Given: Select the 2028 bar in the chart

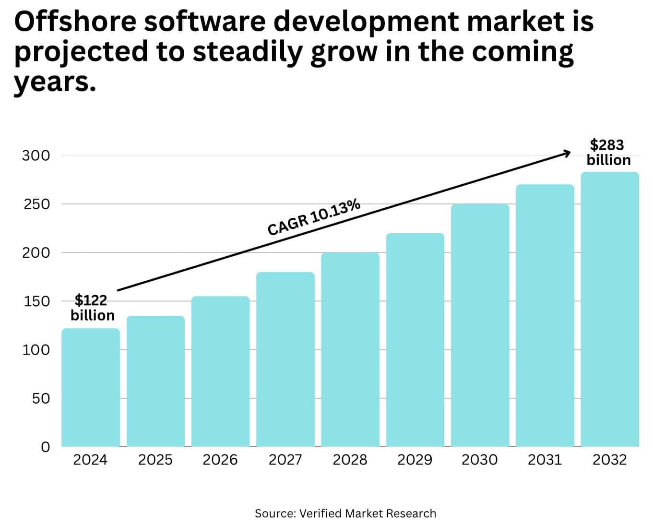Looking at the screenshot, I should click(x=350, y=350).
